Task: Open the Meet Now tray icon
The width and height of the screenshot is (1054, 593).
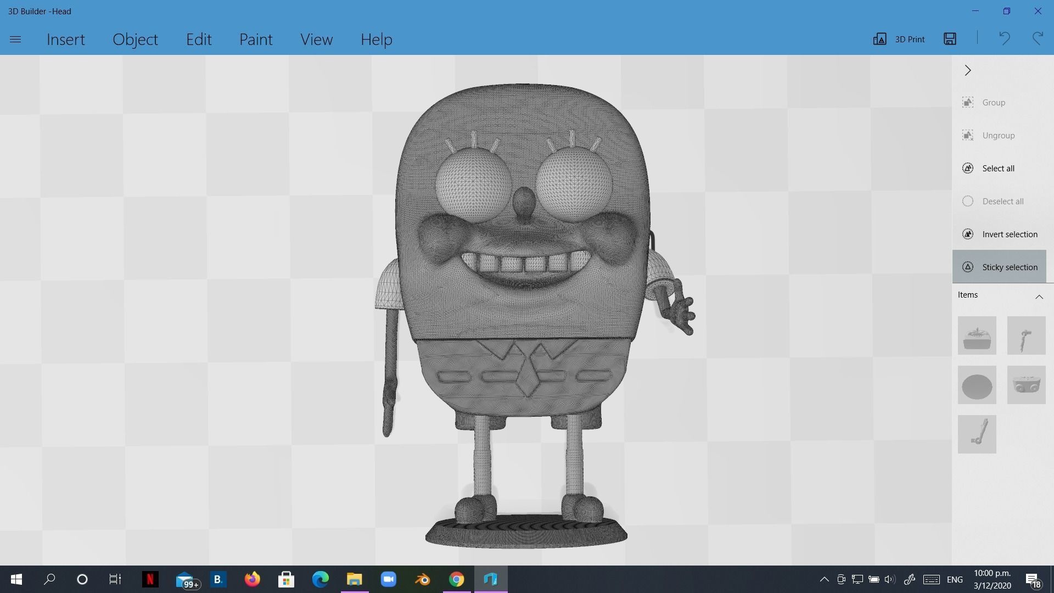Action: [841, 579]
